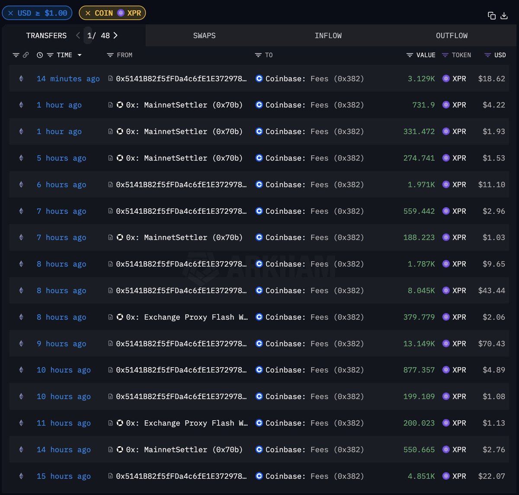Switch to the INFLOW tab
This screenshot has width=519, height=495.
[328, 35]
